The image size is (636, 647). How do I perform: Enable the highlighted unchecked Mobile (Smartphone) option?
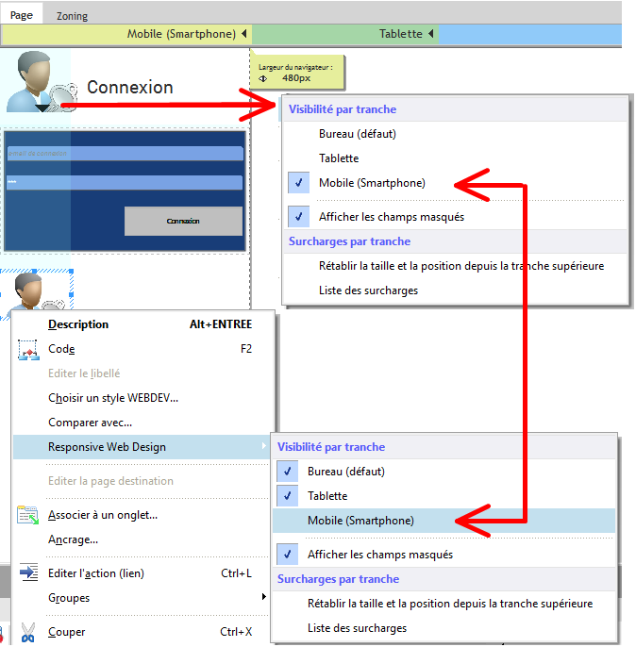coord(360,521)
